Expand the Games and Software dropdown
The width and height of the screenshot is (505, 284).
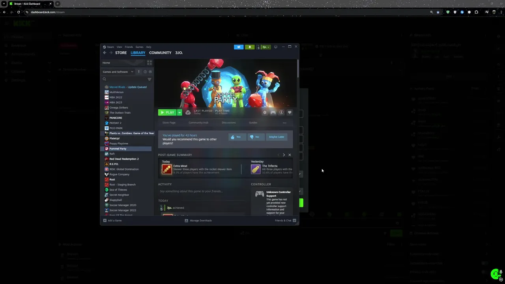(x=118, y=72)
